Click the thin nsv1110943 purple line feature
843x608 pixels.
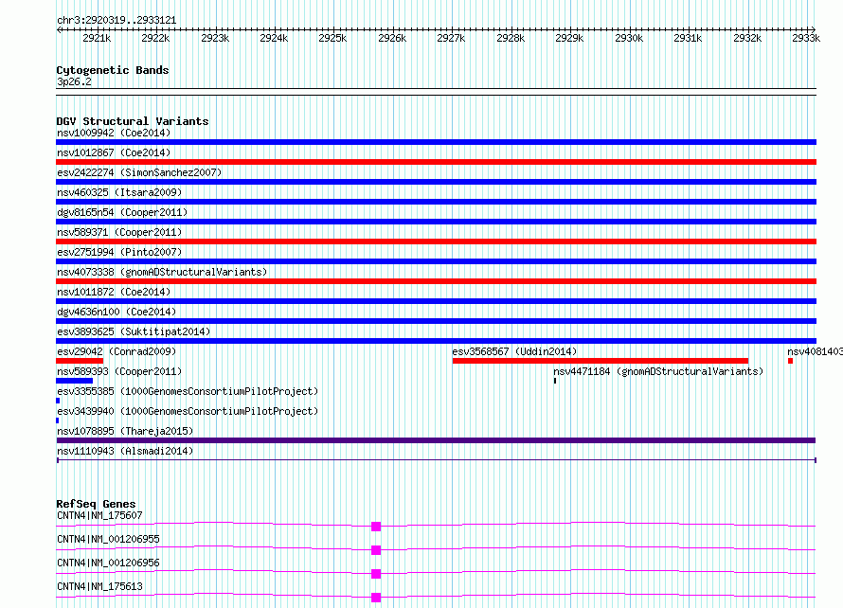point(436,460)
